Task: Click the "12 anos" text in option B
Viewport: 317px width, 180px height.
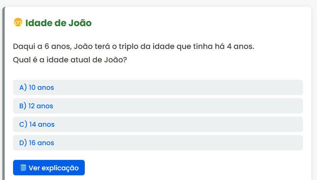Action: (41, 106)
